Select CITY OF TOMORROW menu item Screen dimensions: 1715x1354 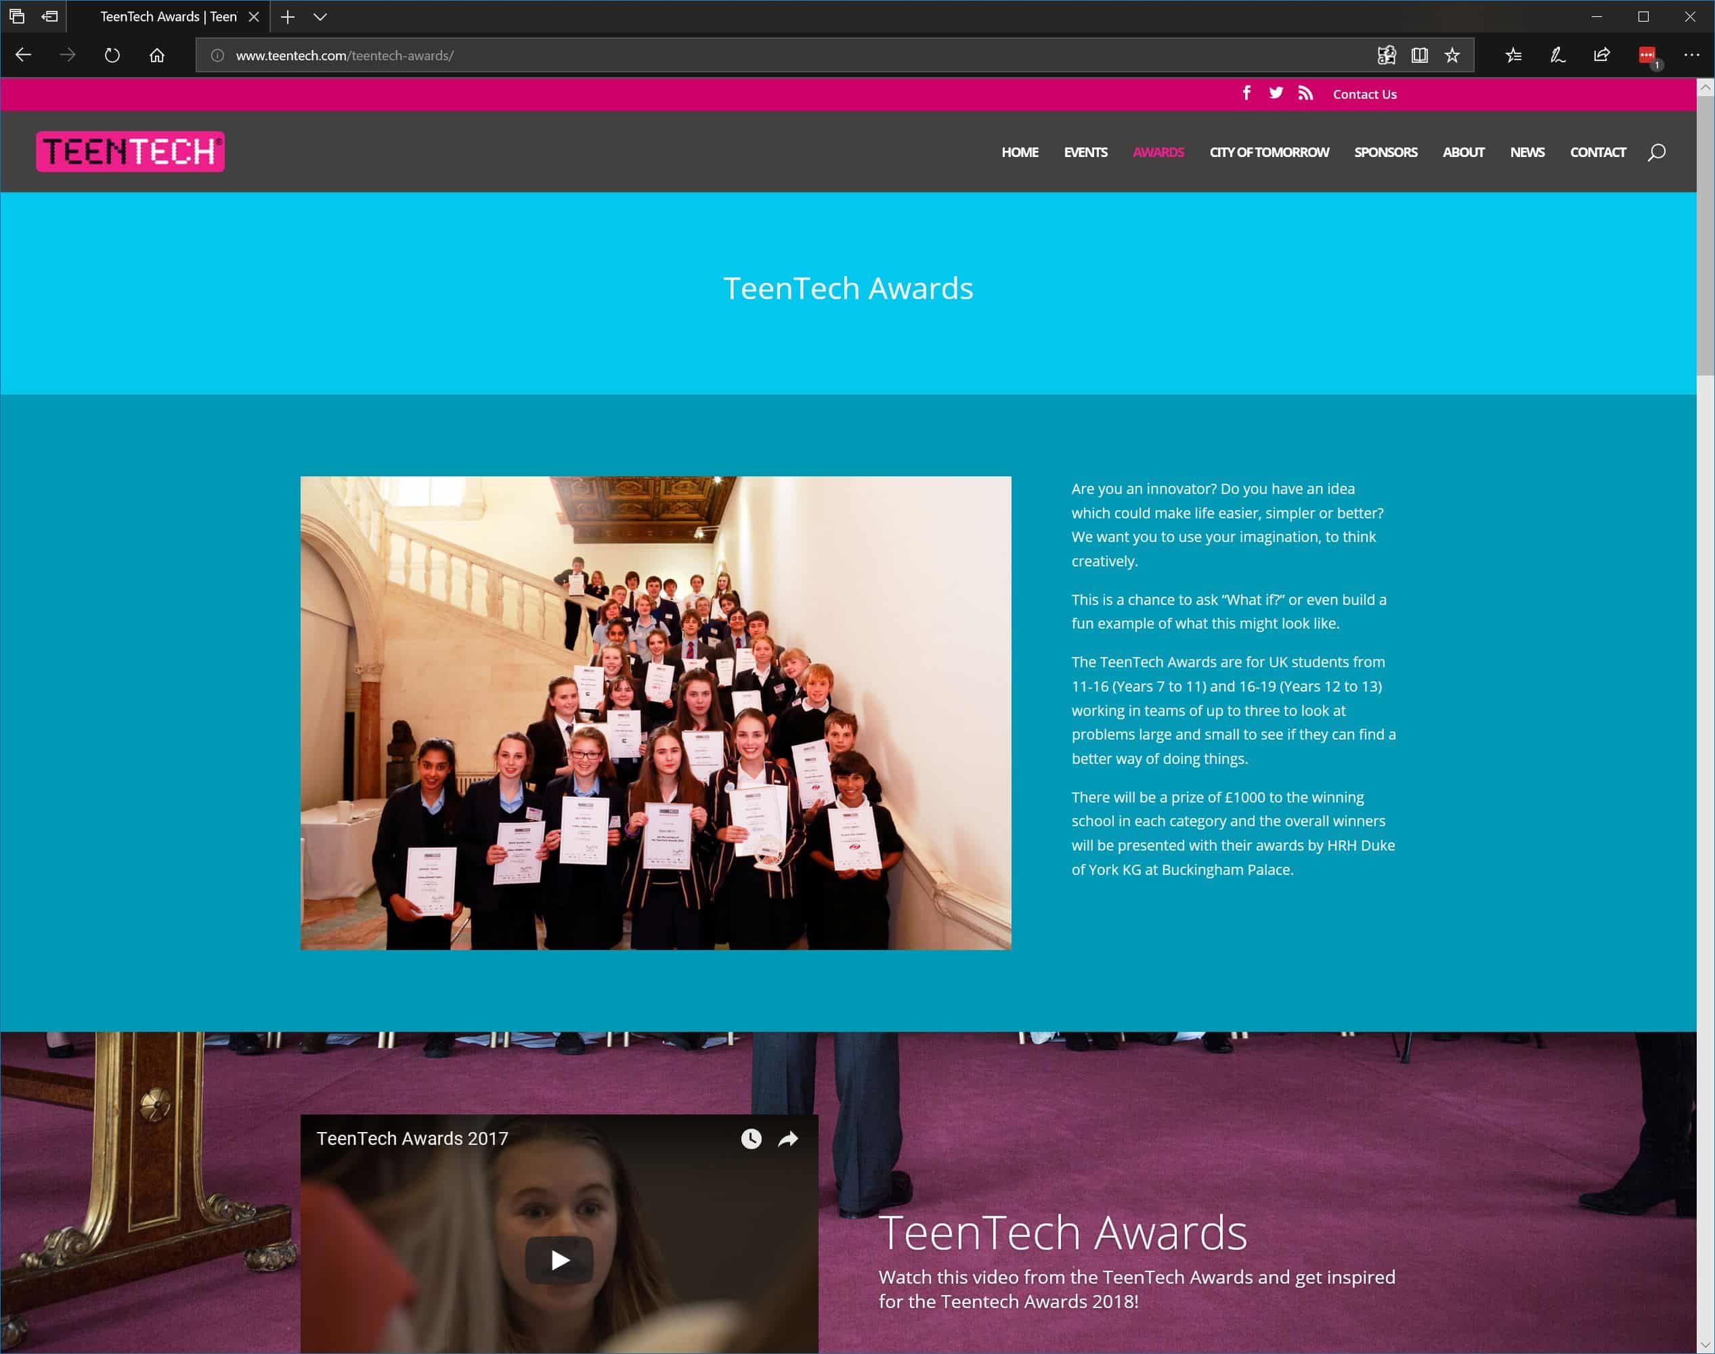(1268, 152)
